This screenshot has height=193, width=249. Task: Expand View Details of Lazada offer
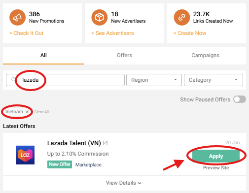coord(124,183)
